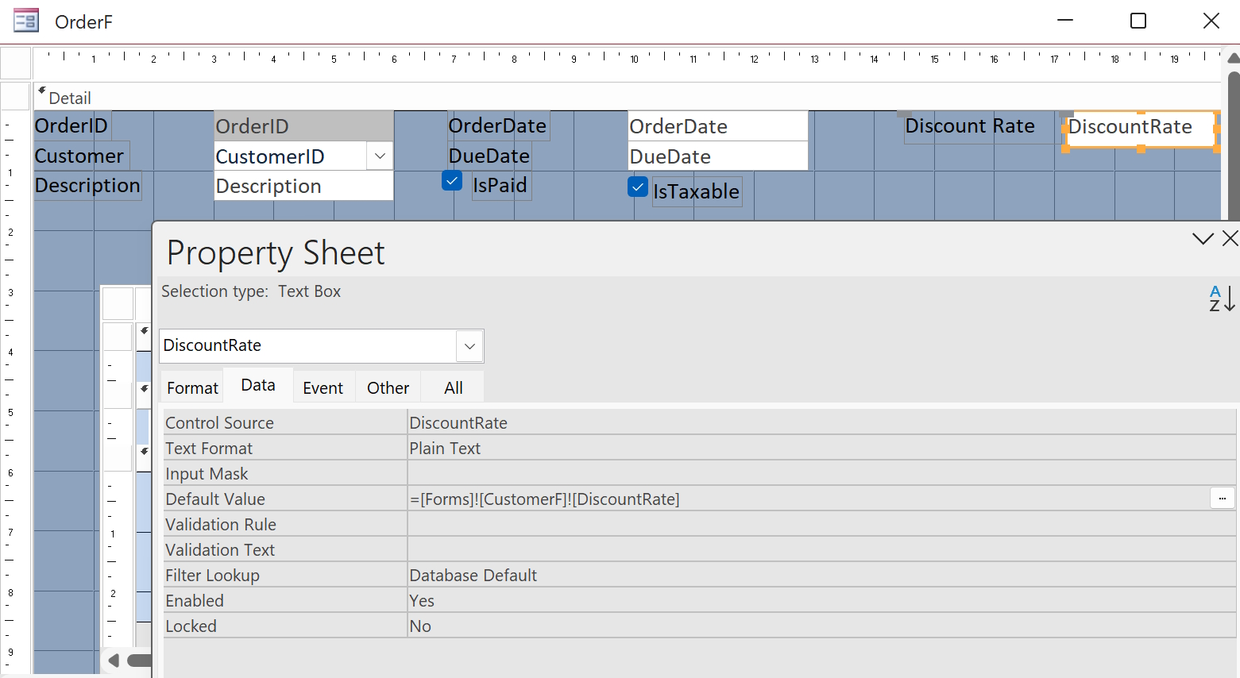Switch to the Format tab
The width and height of the screenshot is (1240, 678).
[x=192, y=388]
